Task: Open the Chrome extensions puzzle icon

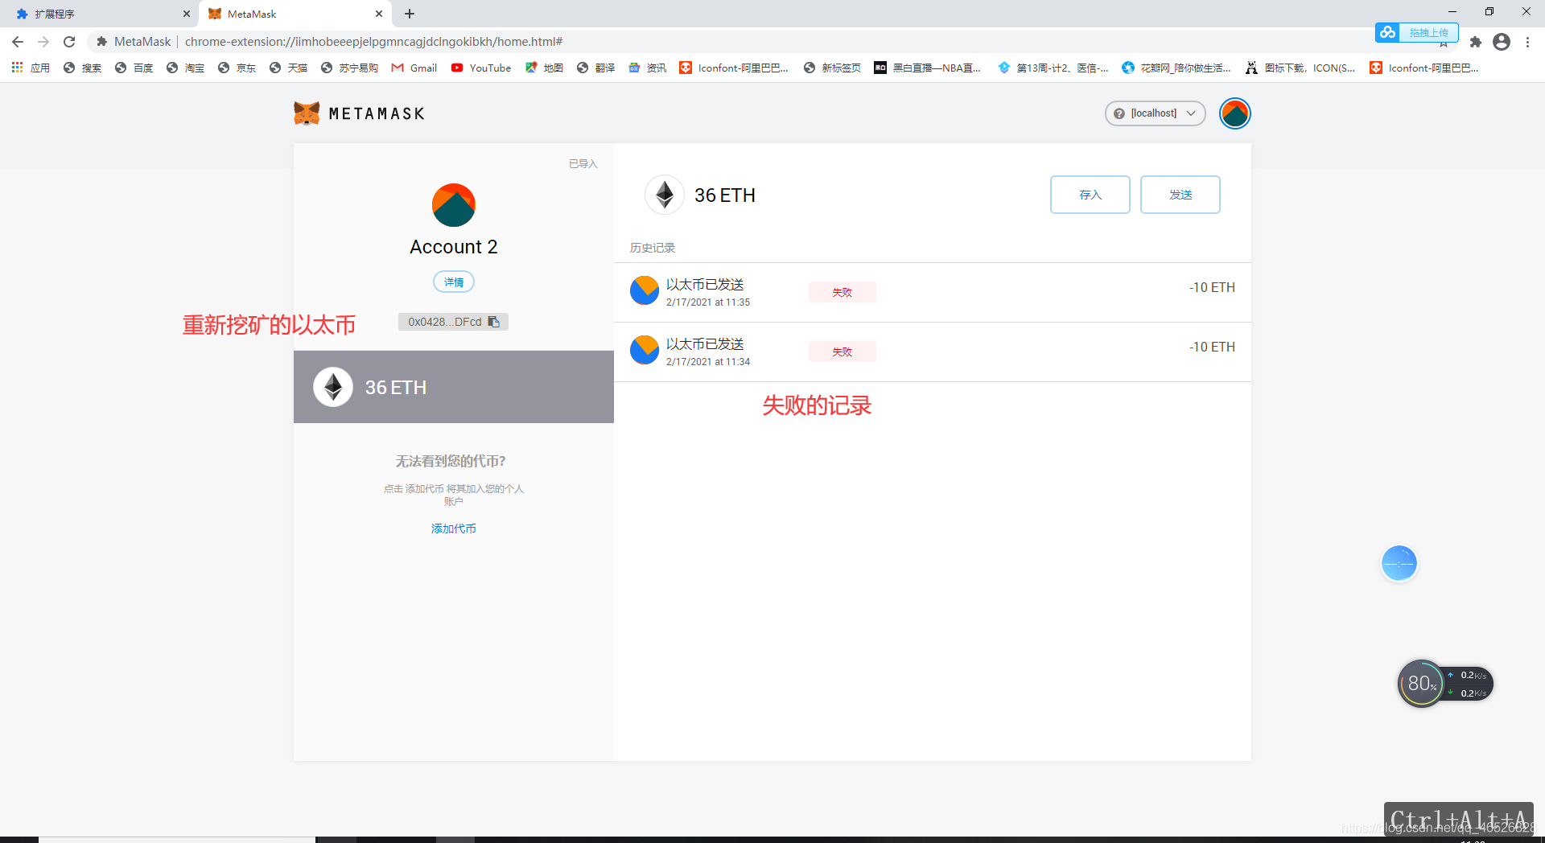Action: pos(1476,42)
